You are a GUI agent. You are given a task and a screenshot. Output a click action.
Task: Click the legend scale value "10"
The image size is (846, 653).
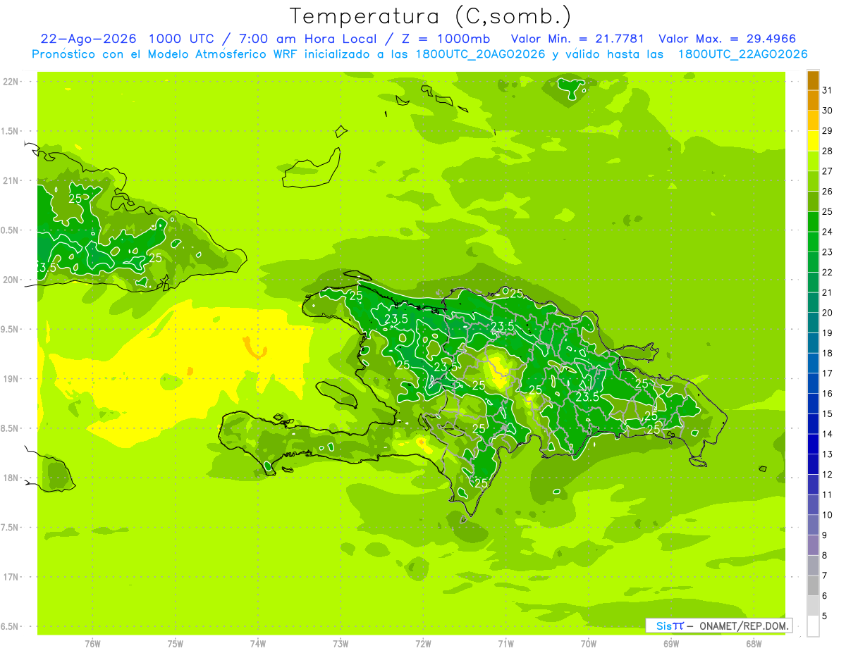pos(828,515)
